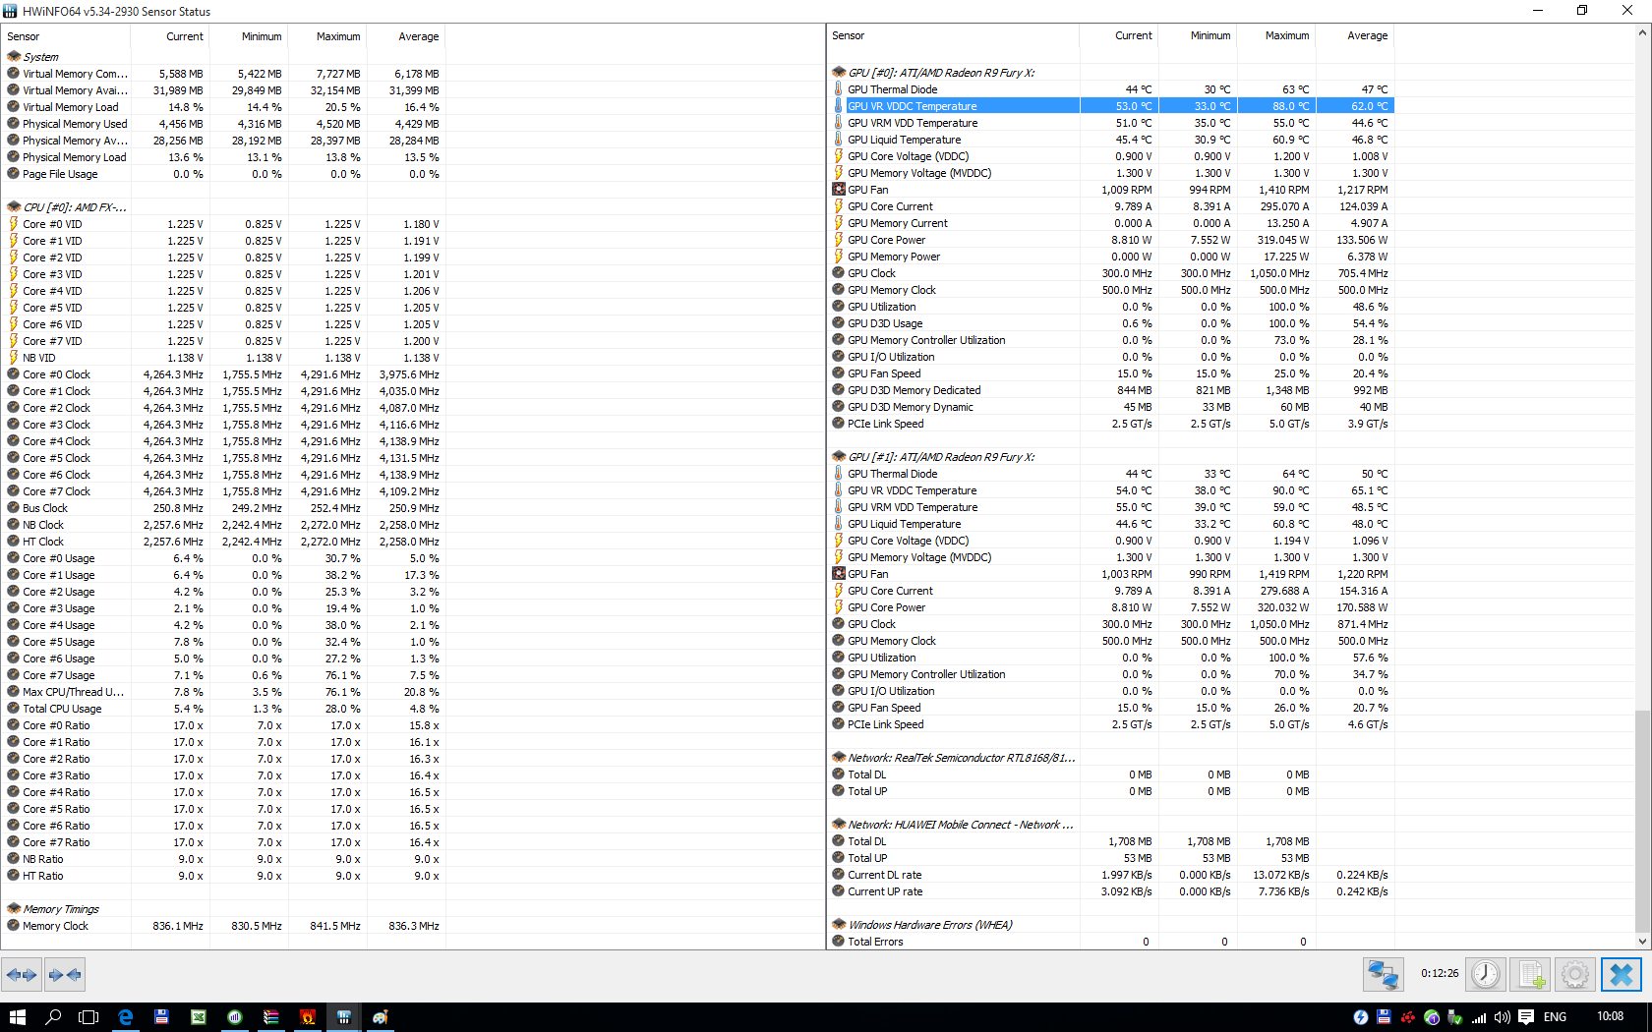Click the Safely Remove Hardware tray icon

(x=1455, y=1017)
